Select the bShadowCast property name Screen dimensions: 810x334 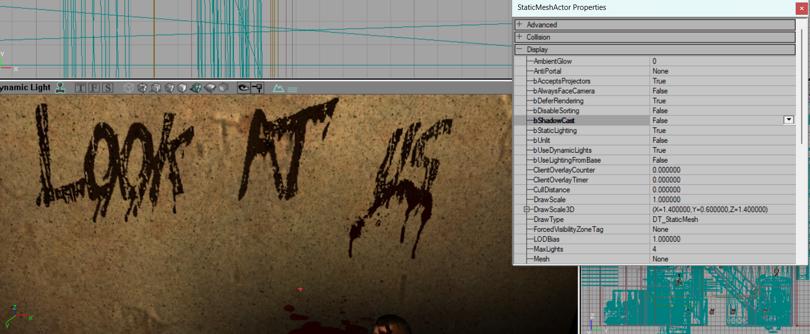554,121
